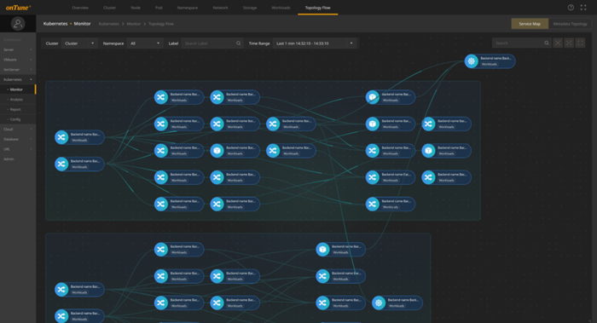Select the Topology Flow tab
597x323 pixels.
click(x=317, y=8)
